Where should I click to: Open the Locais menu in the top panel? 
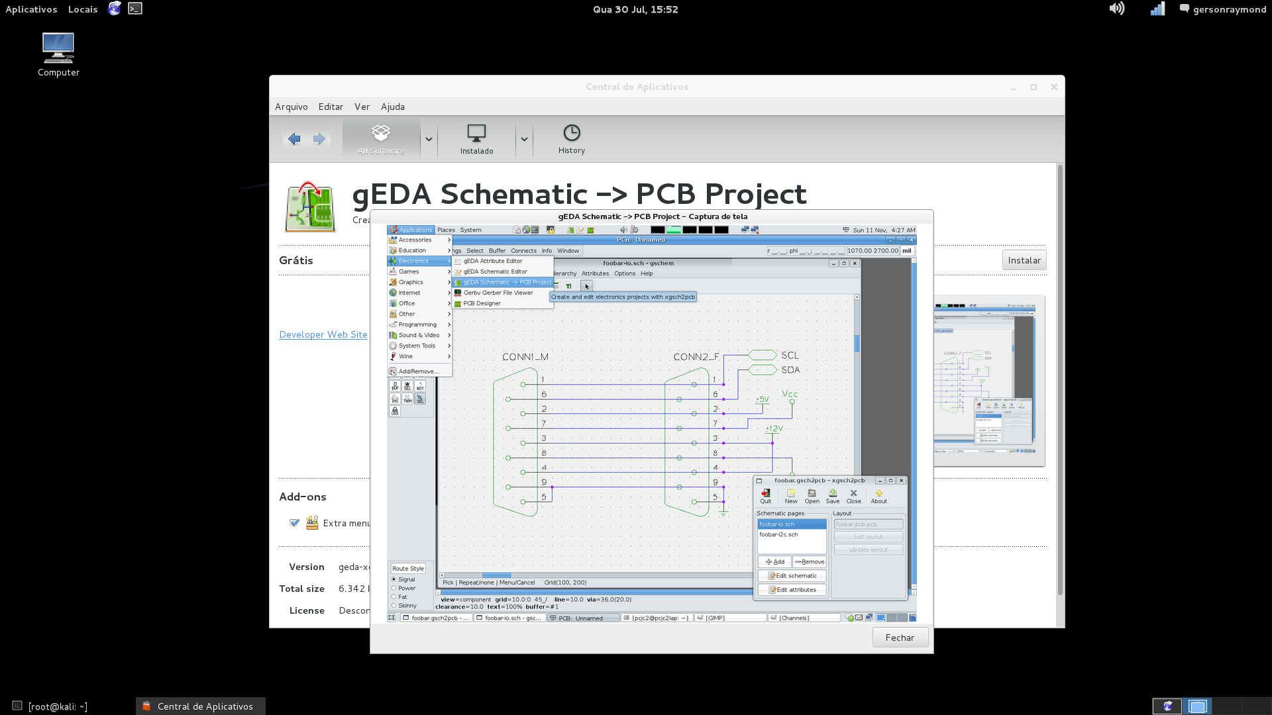pos(83,9)
